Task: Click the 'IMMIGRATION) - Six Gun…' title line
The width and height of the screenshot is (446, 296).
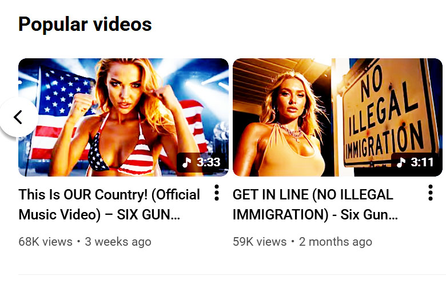Action: click(315, 214)
